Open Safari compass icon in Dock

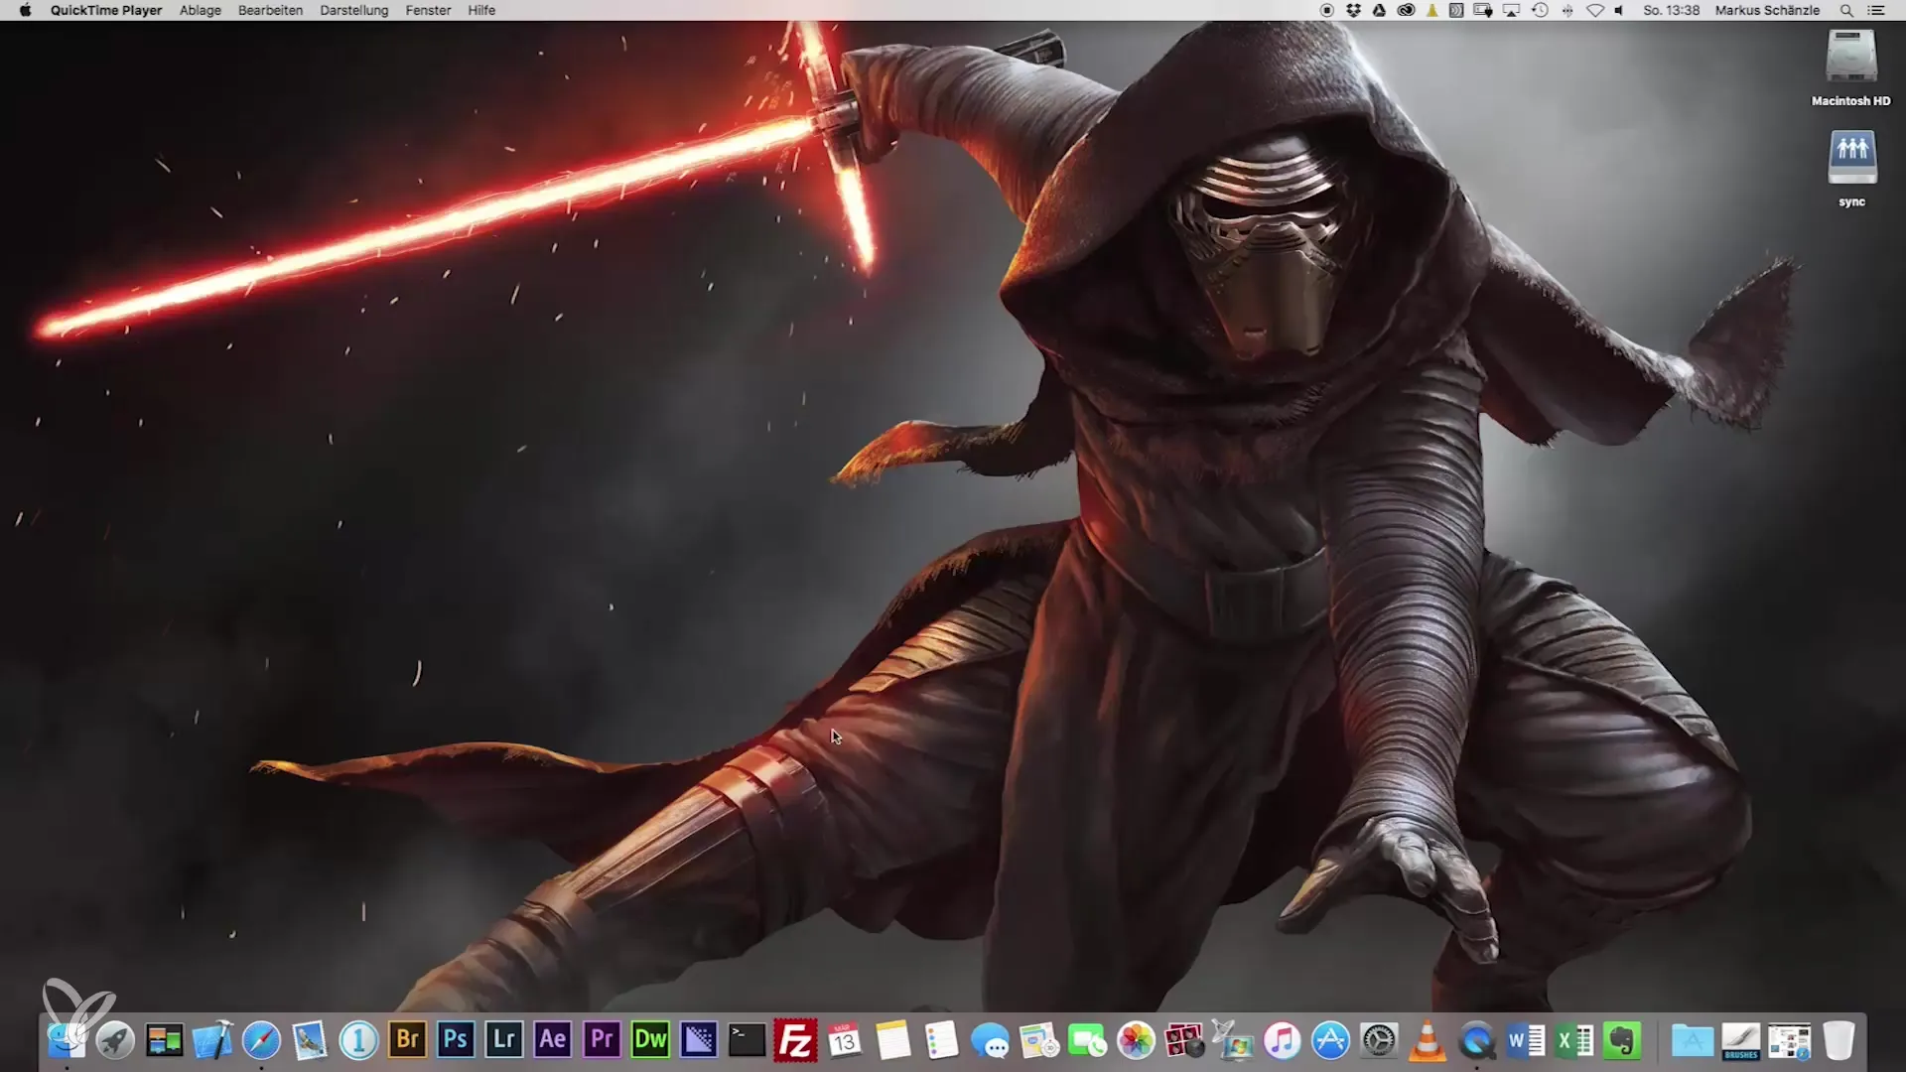point(261,1040)
